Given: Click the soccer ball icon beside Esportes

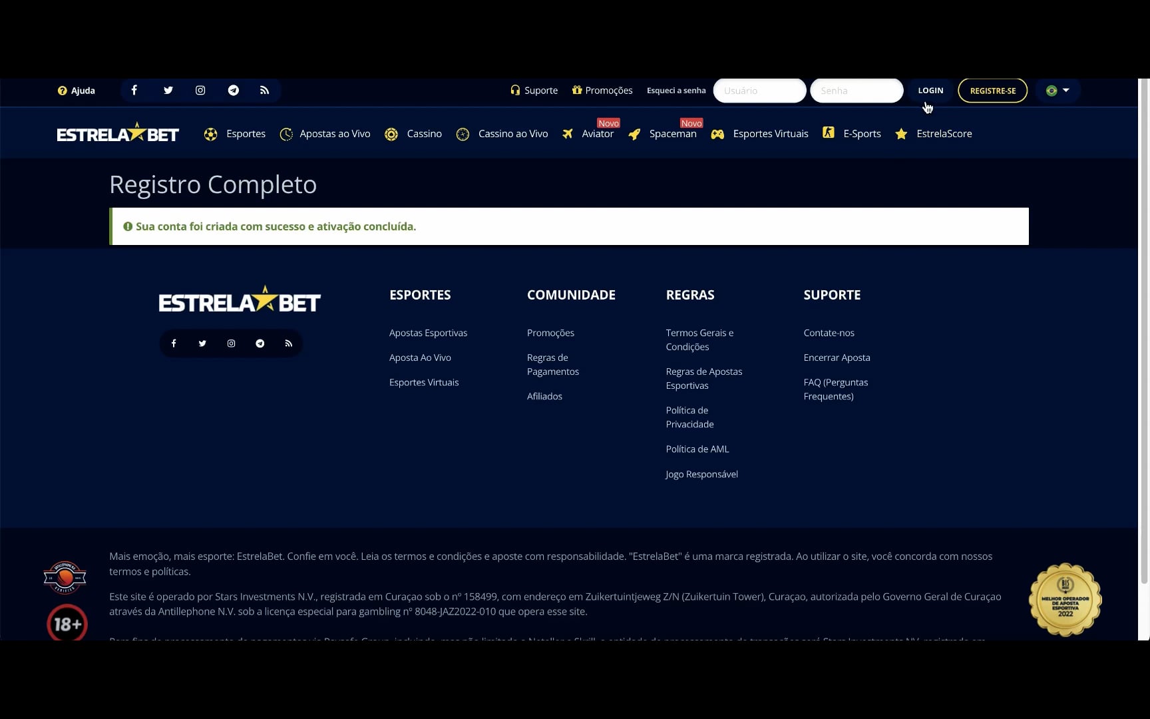Looking at the screenshot, I should click(x=211, y=134).
